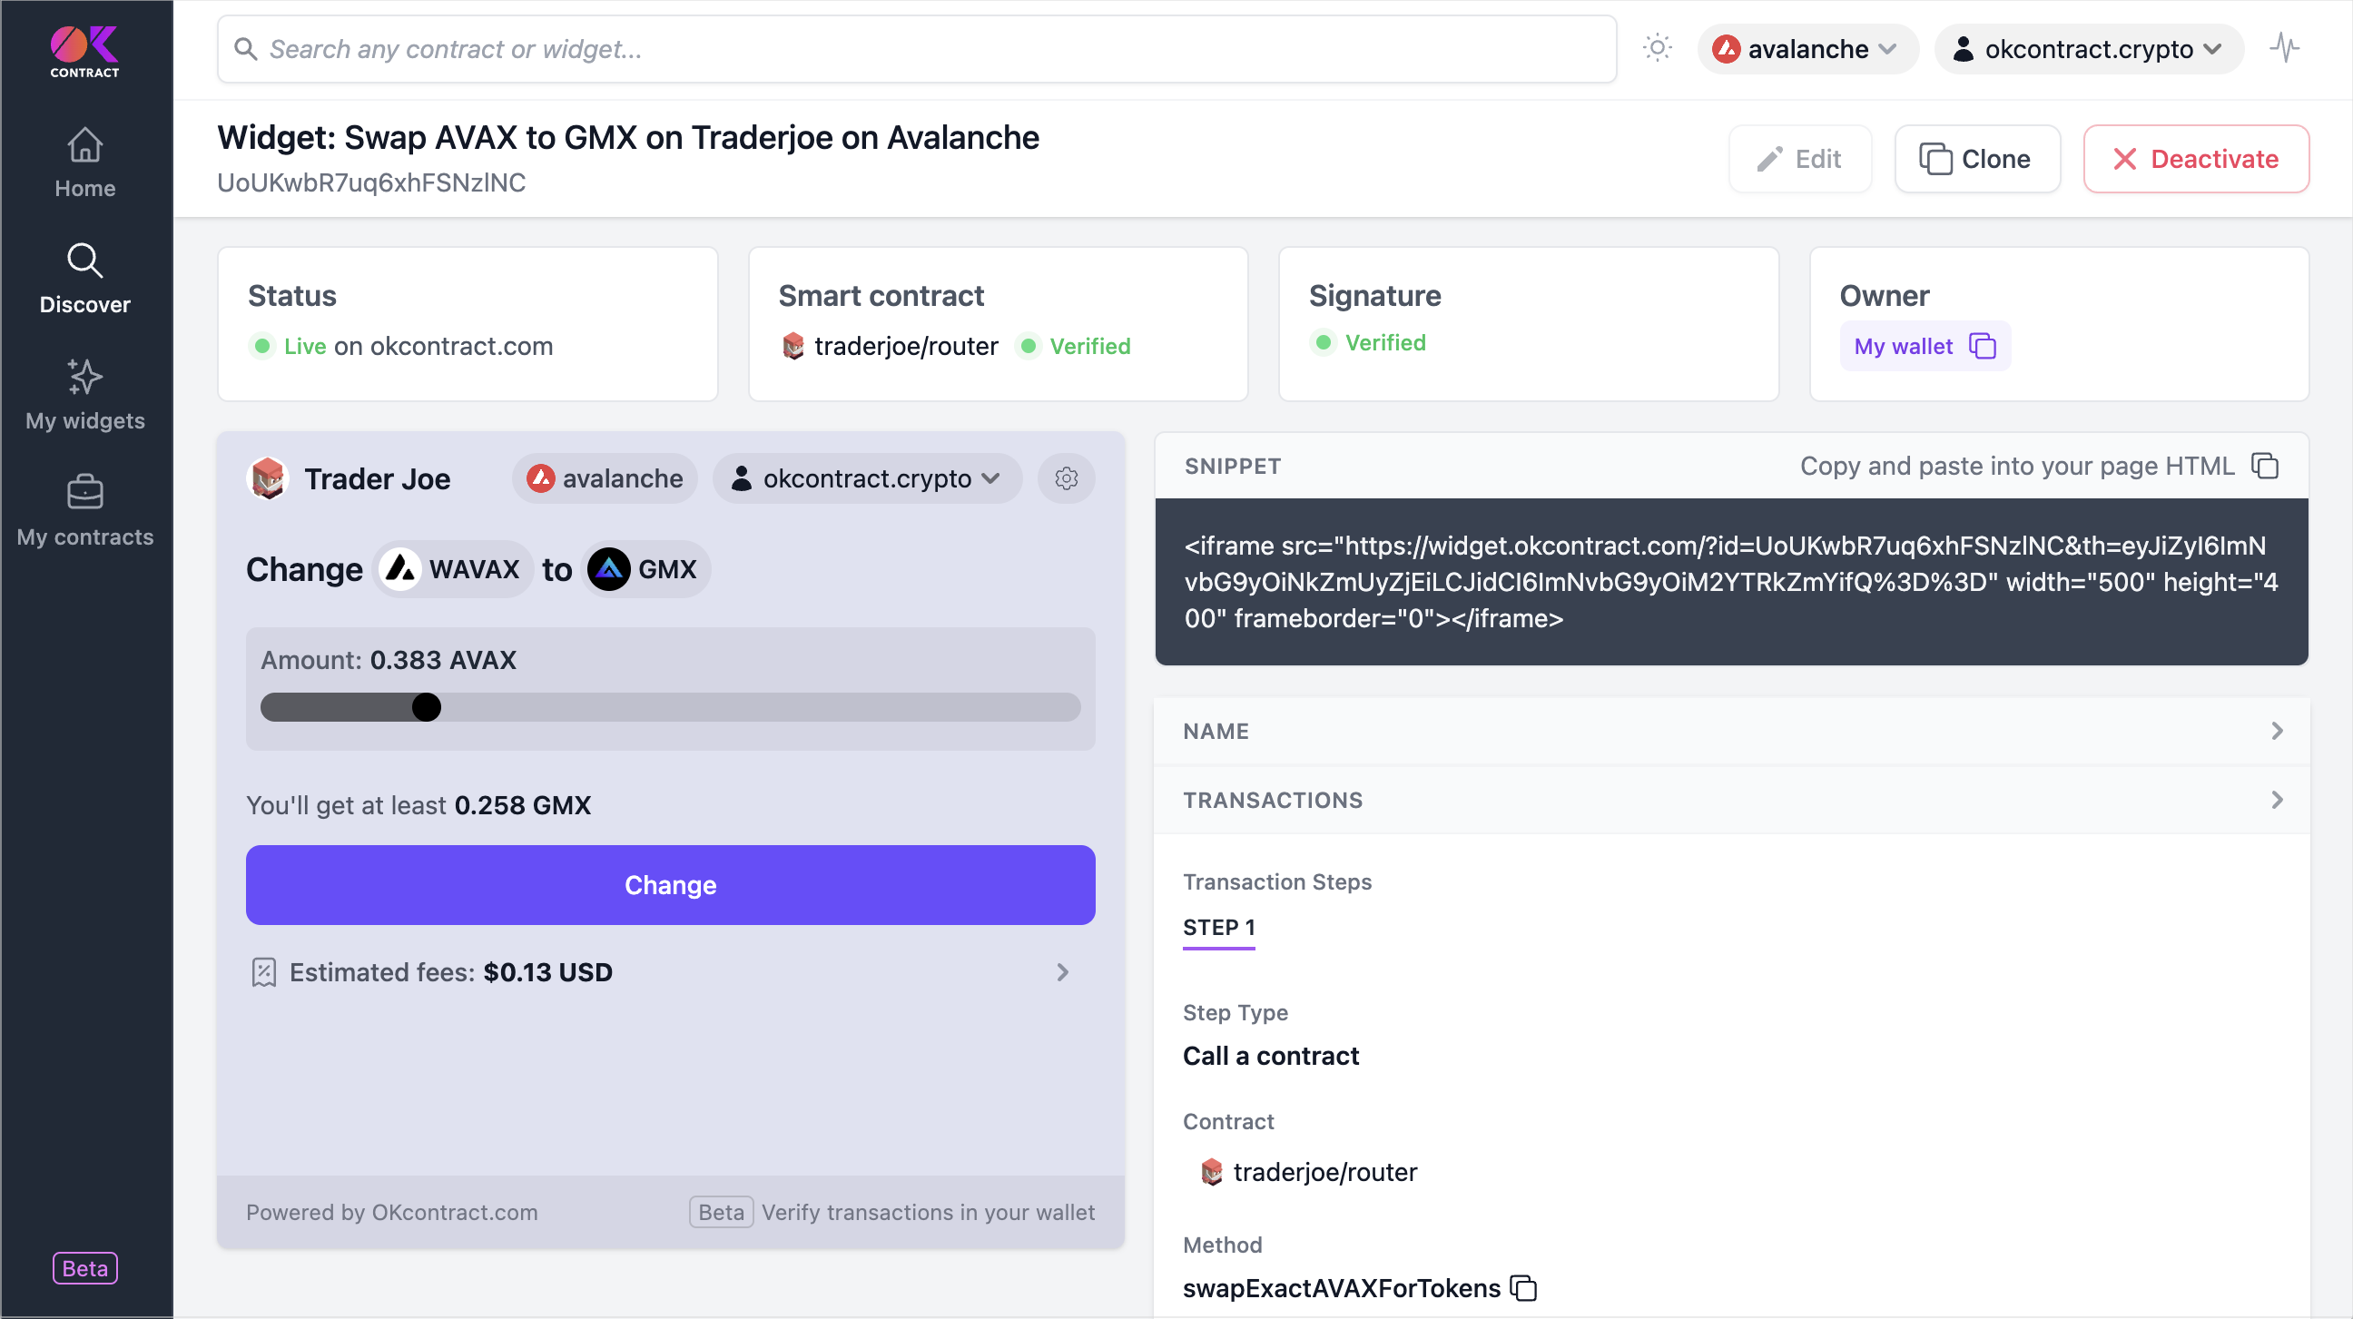This screenshot has width=2353, height=1319.
Task: Click the iframe snippet code block
Action: 1731,582
